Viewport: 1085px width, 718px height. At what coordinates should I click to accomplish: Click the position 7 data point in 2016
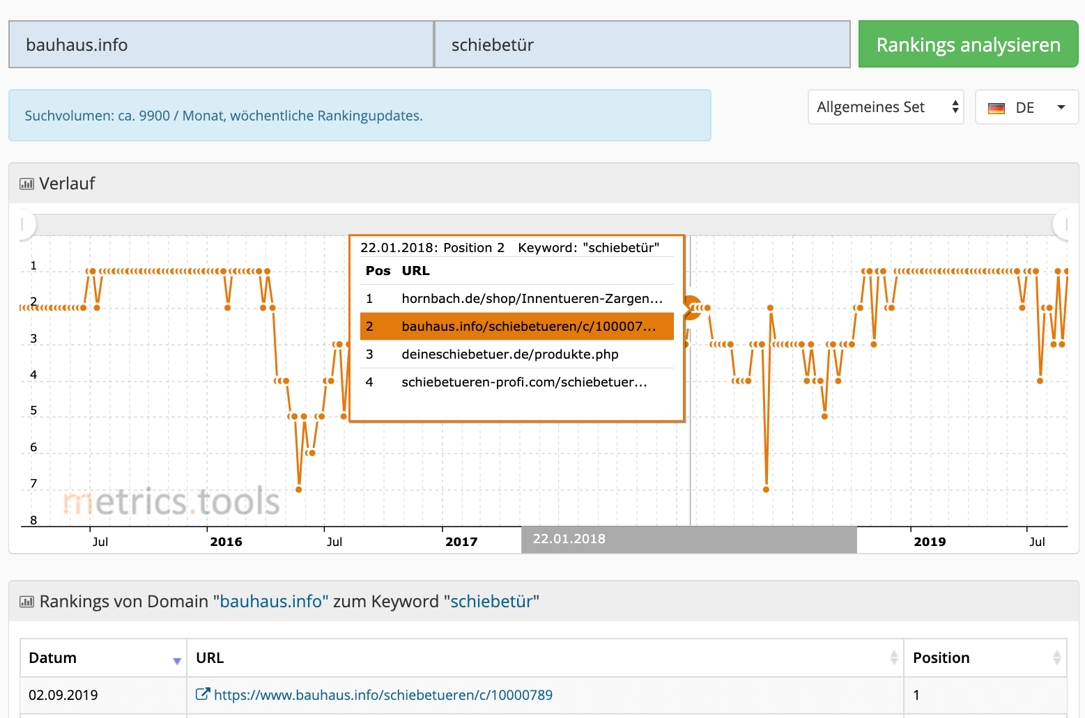[299, 490]
